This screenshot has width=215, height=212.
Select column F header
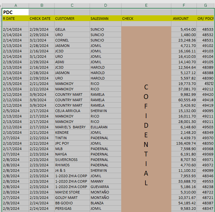coord(184,5)
